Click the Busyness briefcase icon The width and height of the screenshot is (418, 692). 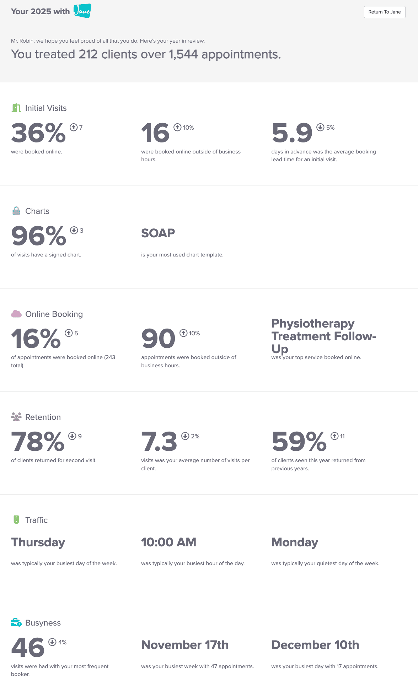point(16,623)
